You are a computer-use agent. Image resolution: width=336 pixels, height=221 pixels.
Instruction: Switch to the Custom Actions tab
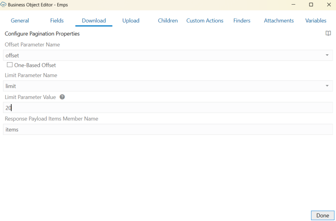[x=205, y=20]
